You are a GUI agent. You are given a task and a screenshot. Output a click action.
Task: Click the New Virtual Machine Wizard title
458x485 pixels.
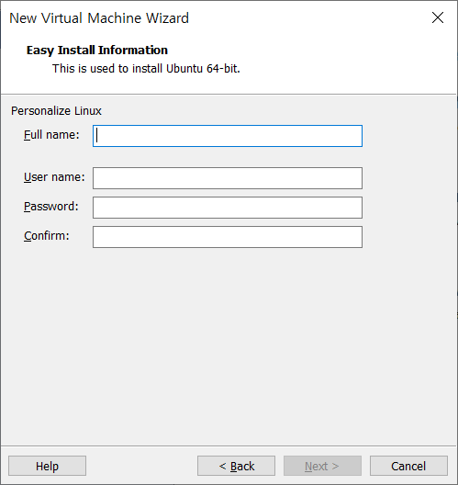click(99, 18)
